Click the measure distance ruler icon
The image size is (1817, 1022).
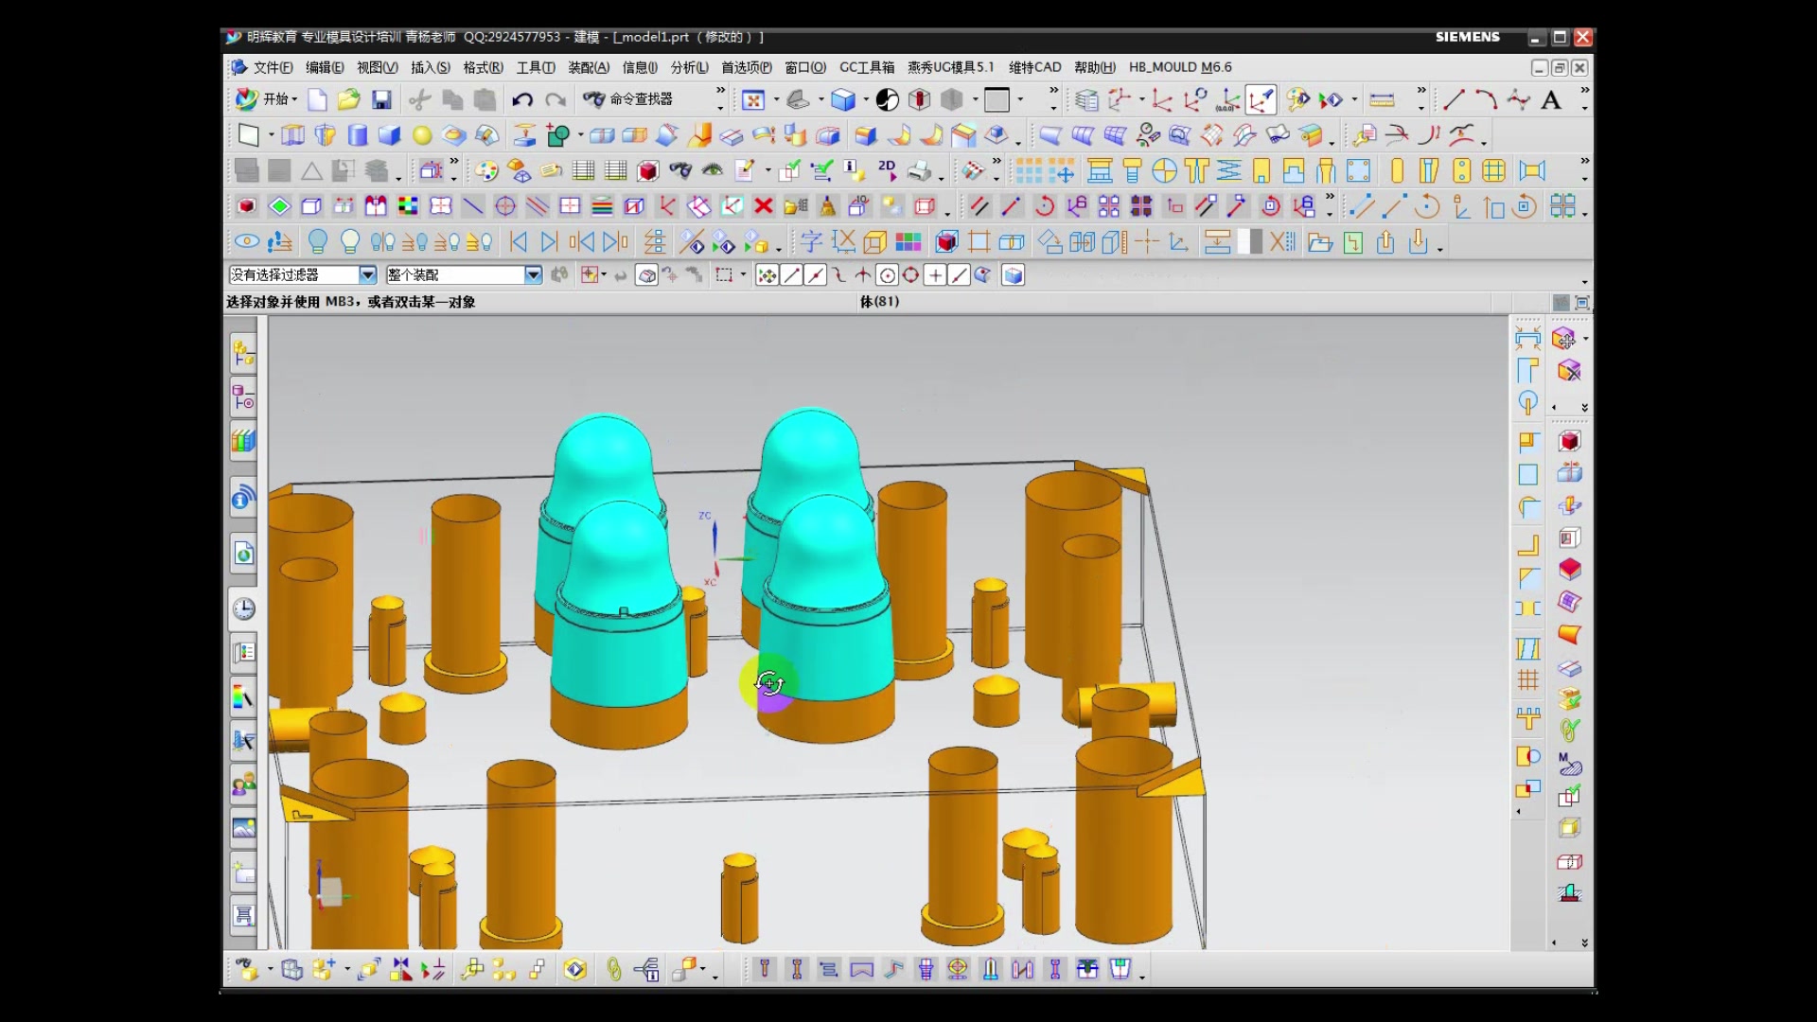[1382, 99]
